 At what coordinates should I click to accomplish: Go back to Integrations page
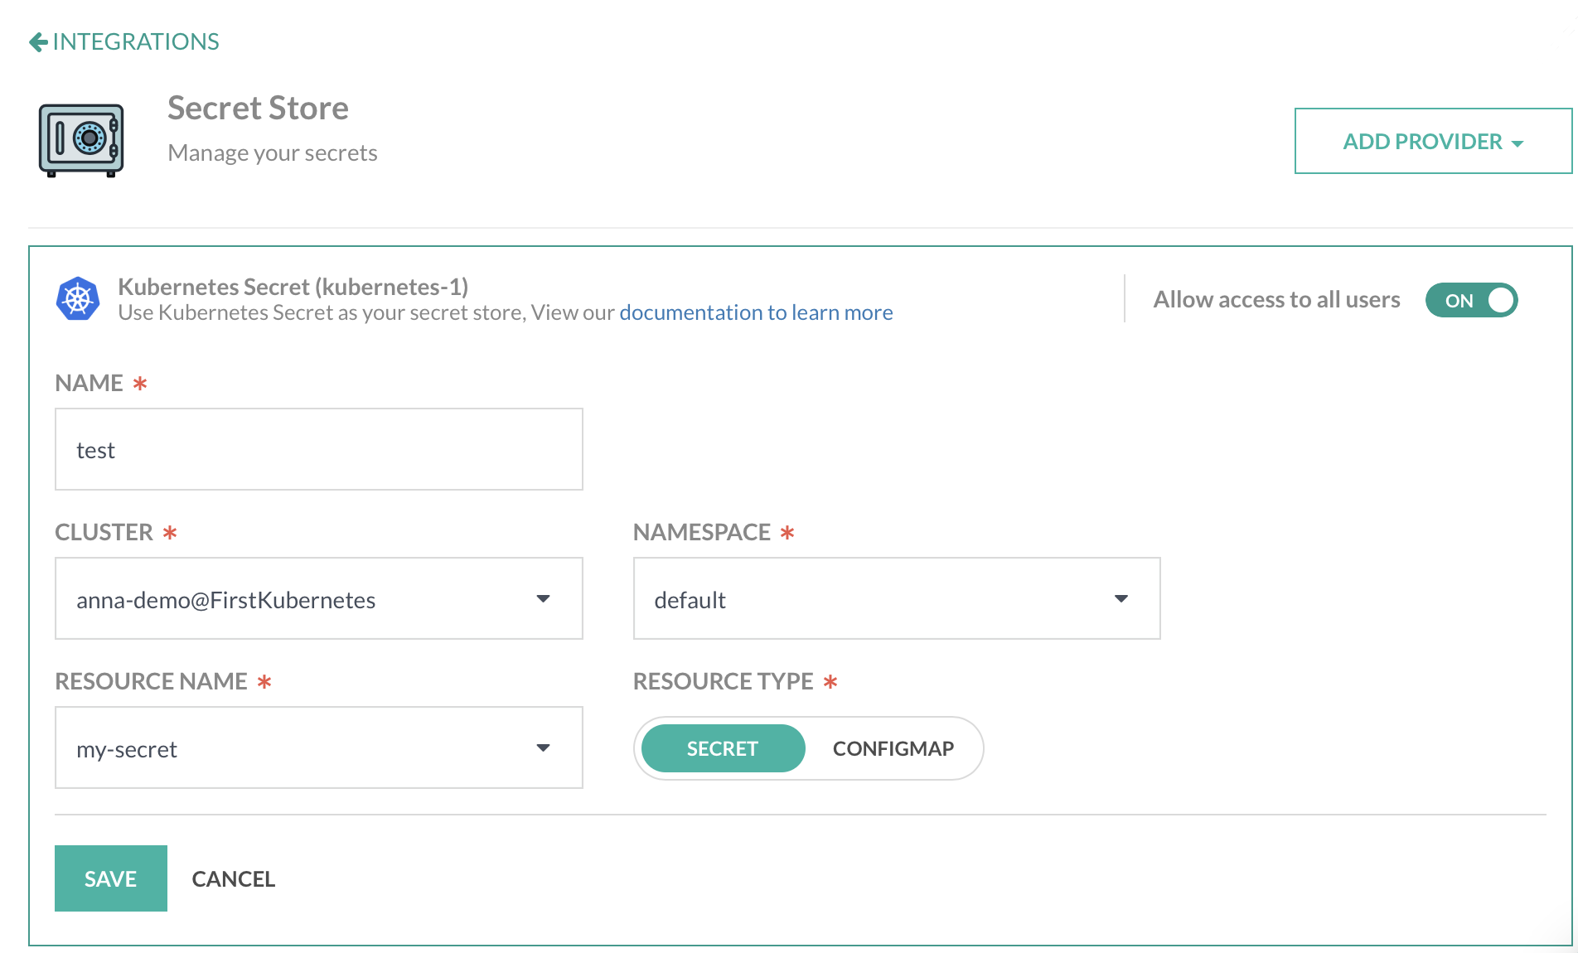(x=136, y=41)
